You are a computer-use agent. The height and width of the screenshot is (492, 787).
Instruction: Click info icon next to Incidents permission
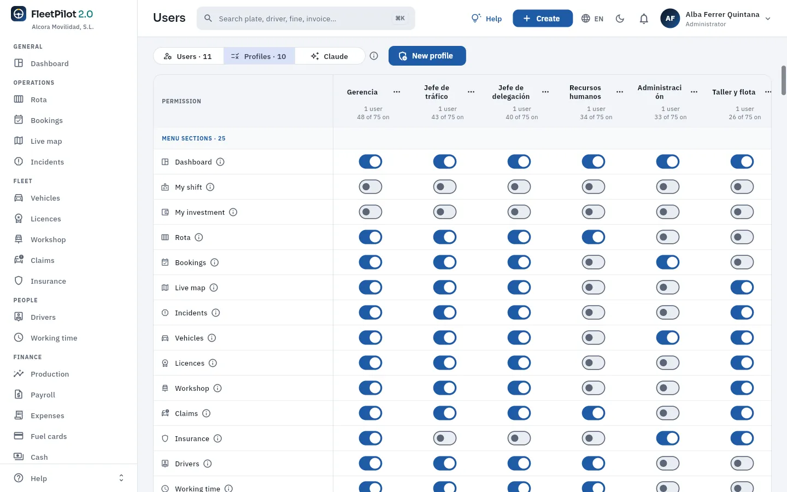coord(216,313)
